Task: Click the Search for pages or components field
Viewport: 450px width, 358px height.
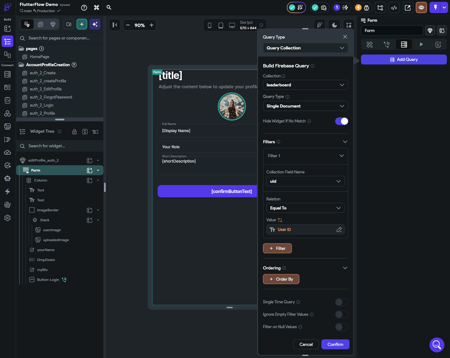Action: point(60,38)
